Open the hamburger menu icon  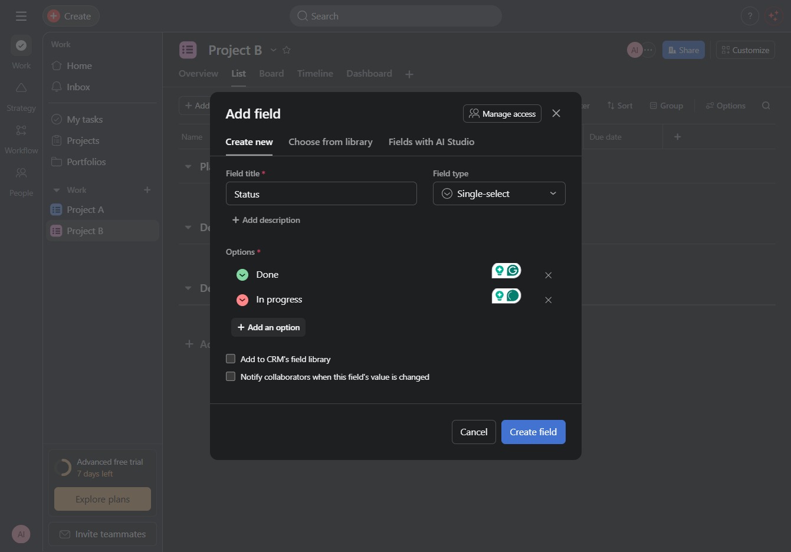21,16
